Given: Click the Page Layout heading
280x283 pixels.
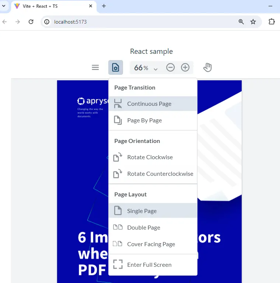Looking at the screenshot, I should (130, 195).
